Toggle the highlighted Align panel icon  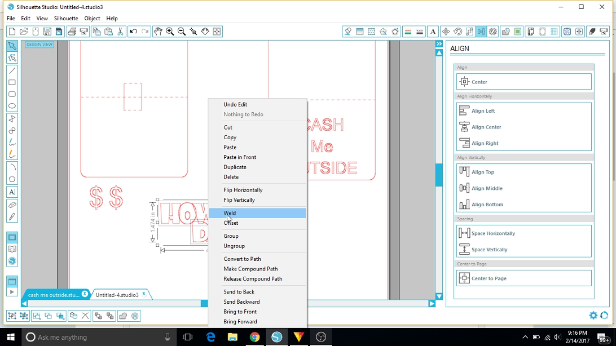tap(481, 32)
